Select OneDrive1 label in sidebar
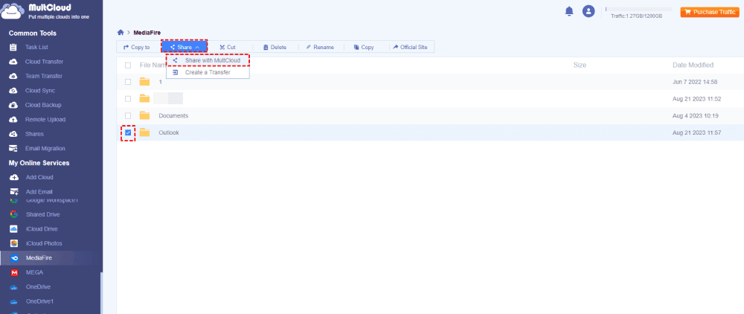 (x=40, y=301)
